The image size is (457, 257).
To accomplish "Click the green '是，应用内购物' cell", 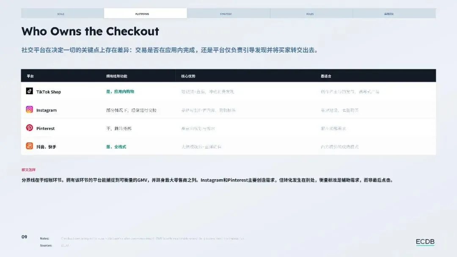I will click(120, 92).
